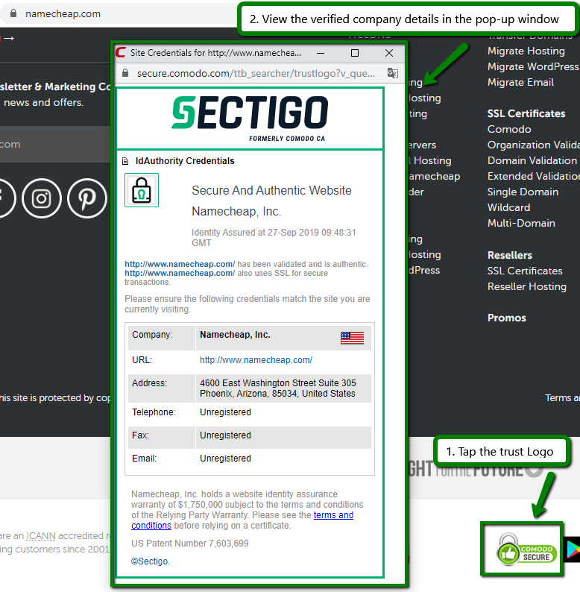The image size is (580, 592).
Task: Open Reseller Hosting link
Action: click(527, 286)
